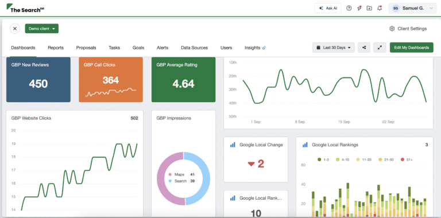Screen dimensions: 441x218
Task: Toggle the 21-50 rankings legend item
Action: (x=386, y=159)
